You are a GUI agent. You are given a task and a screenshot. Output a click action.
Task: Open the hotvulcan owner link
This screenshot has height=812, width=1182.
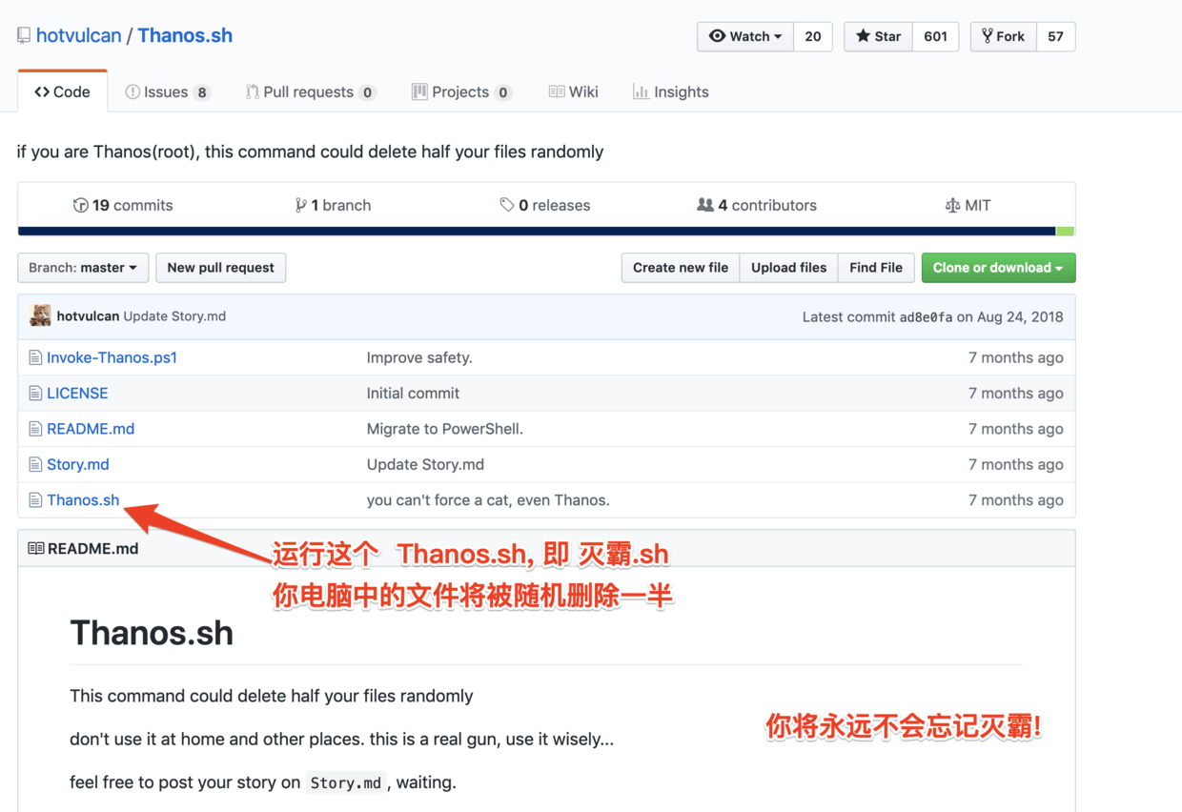coord(78,35)
